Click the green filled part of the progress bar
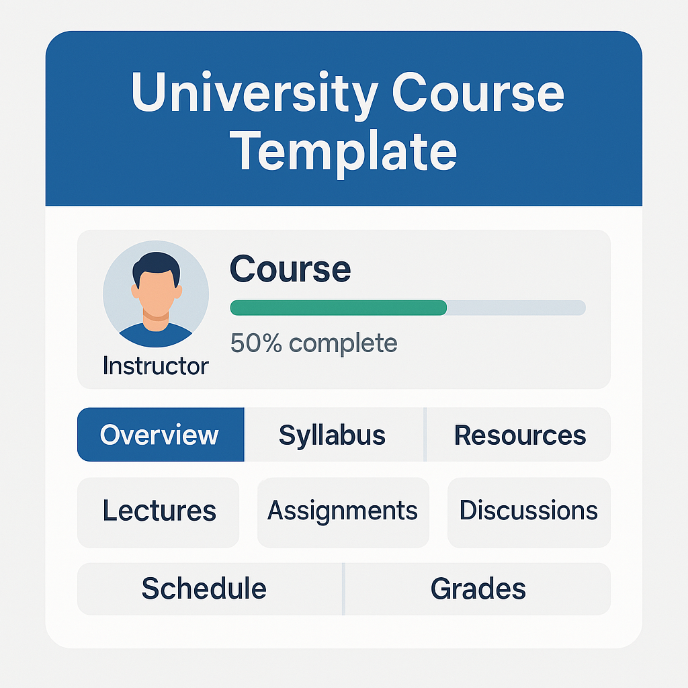688x688 pixels. point(338,308)
